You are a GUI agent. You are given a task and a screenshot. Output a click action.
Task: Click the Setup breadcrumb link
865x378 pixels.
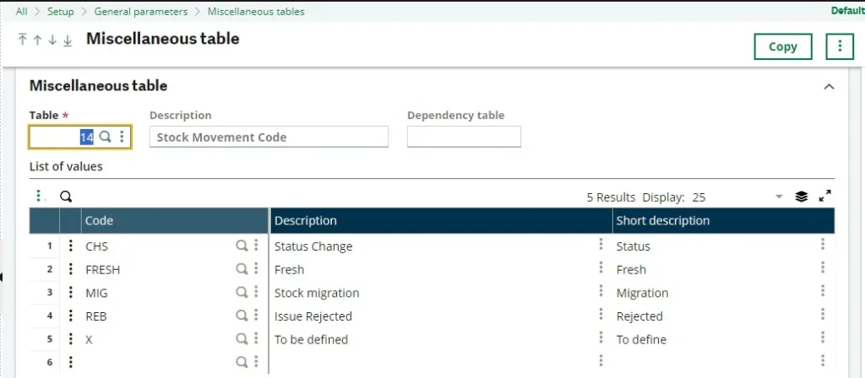61,12
